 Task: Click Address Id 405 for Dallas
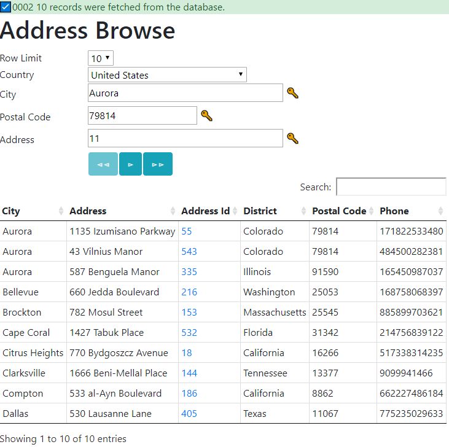pos(189,414)
